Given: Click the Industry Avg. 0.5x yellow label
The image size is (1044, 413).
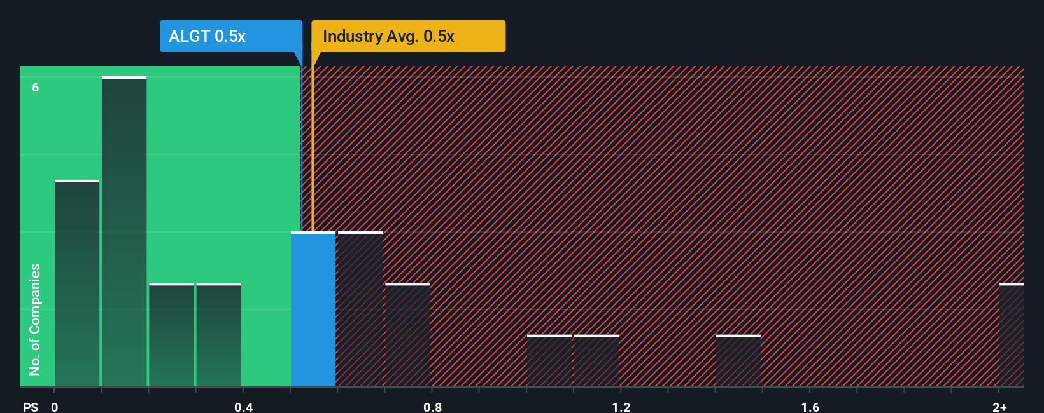Looking at the screenshot, I should point(408,36).
